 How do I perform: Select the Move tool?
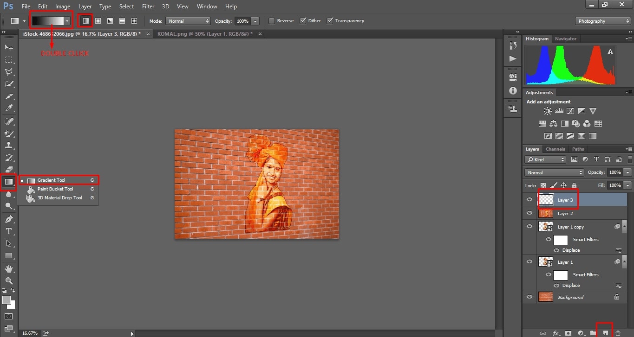coord(9,48)
